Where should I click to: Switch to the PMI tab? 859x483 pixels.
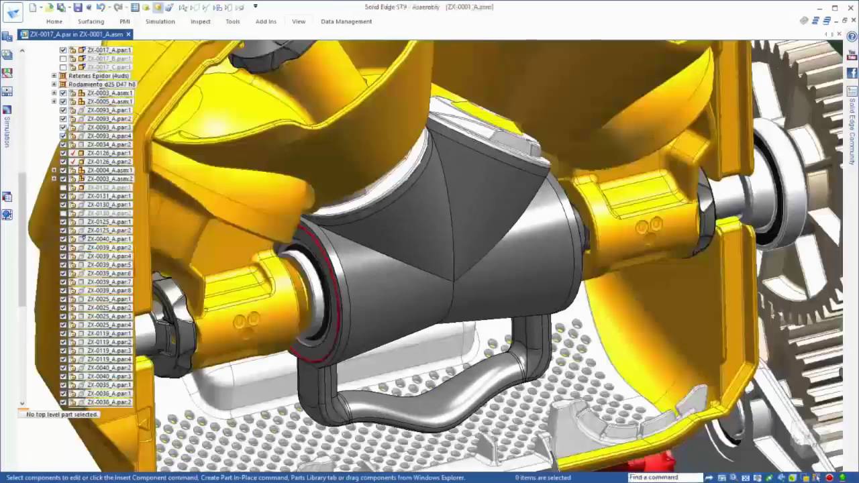point(125,21)
